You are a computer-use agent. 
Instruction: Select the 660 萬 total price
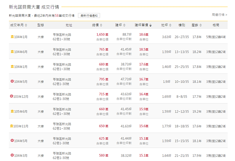click(x=103, y=109)
